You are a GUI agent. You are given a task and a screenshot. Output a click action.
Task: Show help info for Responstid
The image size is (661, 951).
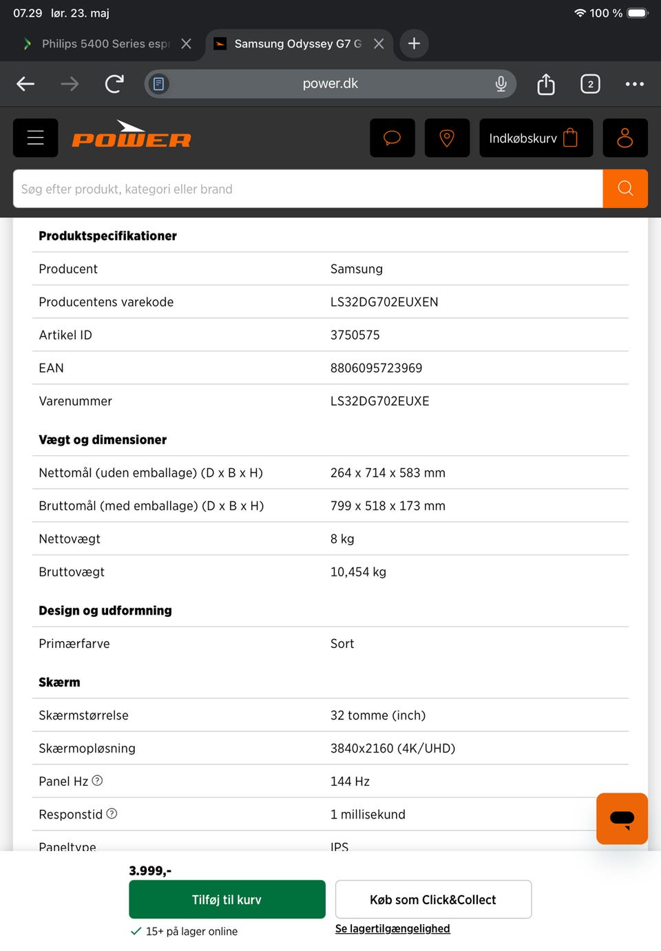(x=112, y=814)
